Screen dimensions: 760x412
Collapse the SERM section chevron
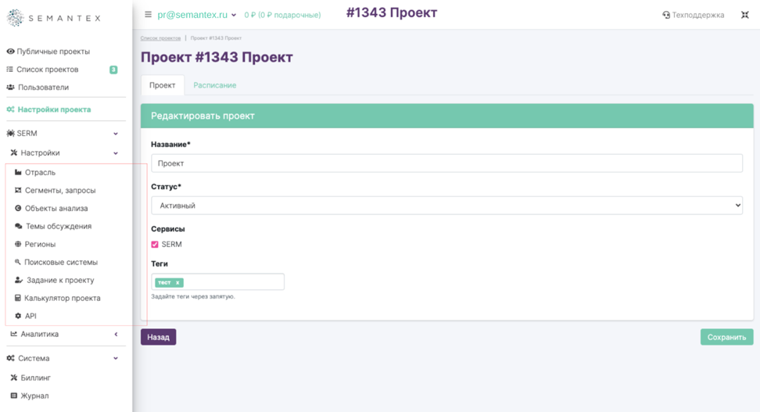116,134
